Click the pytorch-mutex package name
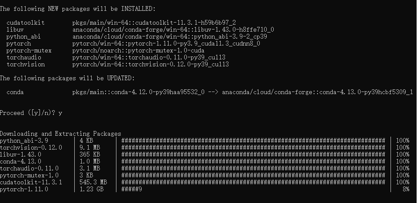Screen dimensions: 417x203 pos(29,50)
